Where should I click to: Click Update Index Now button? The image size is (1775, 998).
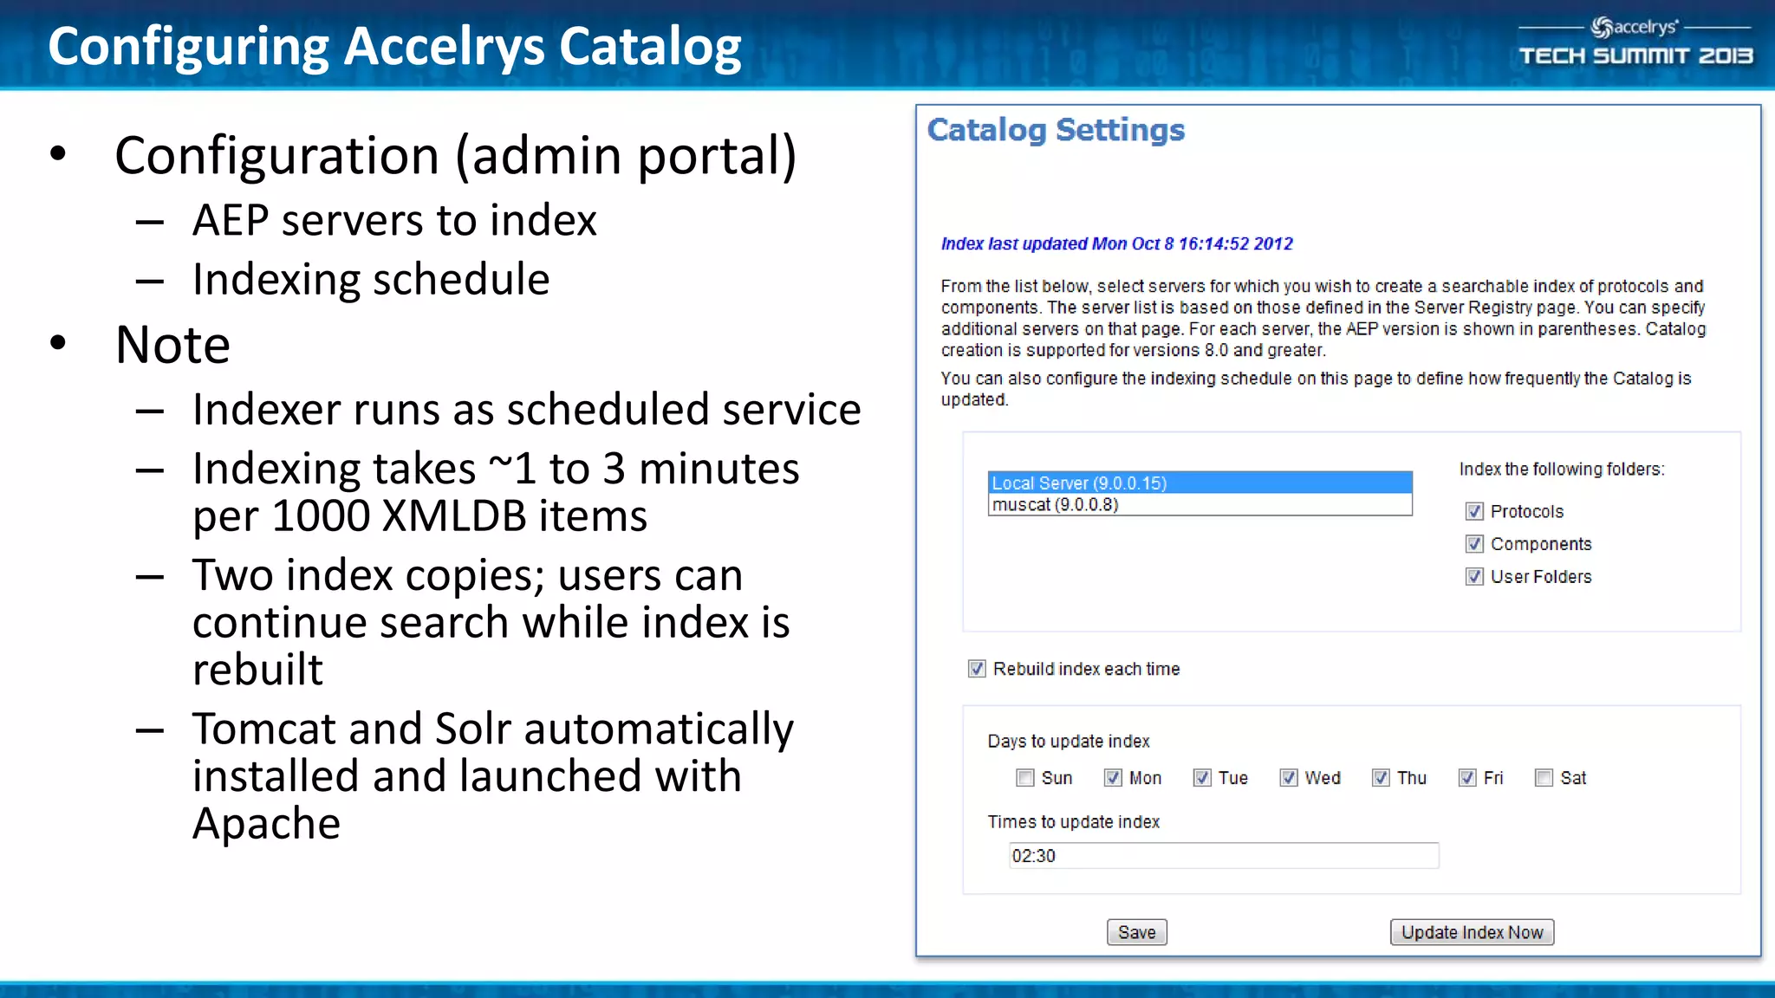tap(1472, 932)
